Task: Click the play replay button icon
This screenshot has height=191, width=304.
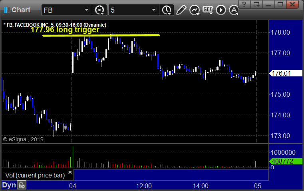Action: coord(221,10)
